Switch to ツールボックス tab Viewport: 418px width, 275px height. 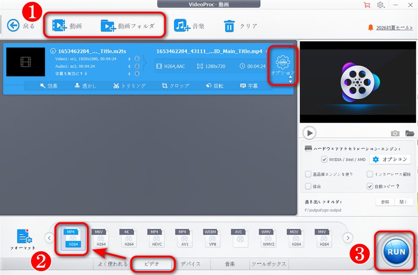(269, 264)
